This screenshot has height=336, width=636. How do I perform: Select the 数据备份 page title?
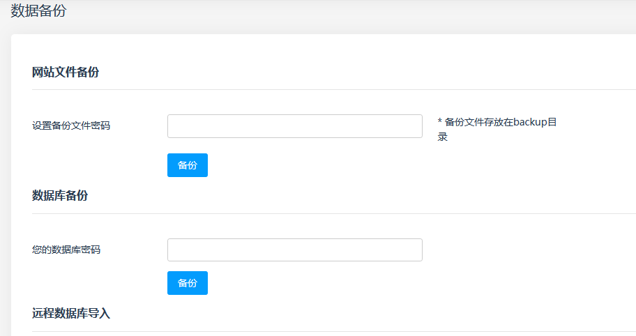coord(38,10)
